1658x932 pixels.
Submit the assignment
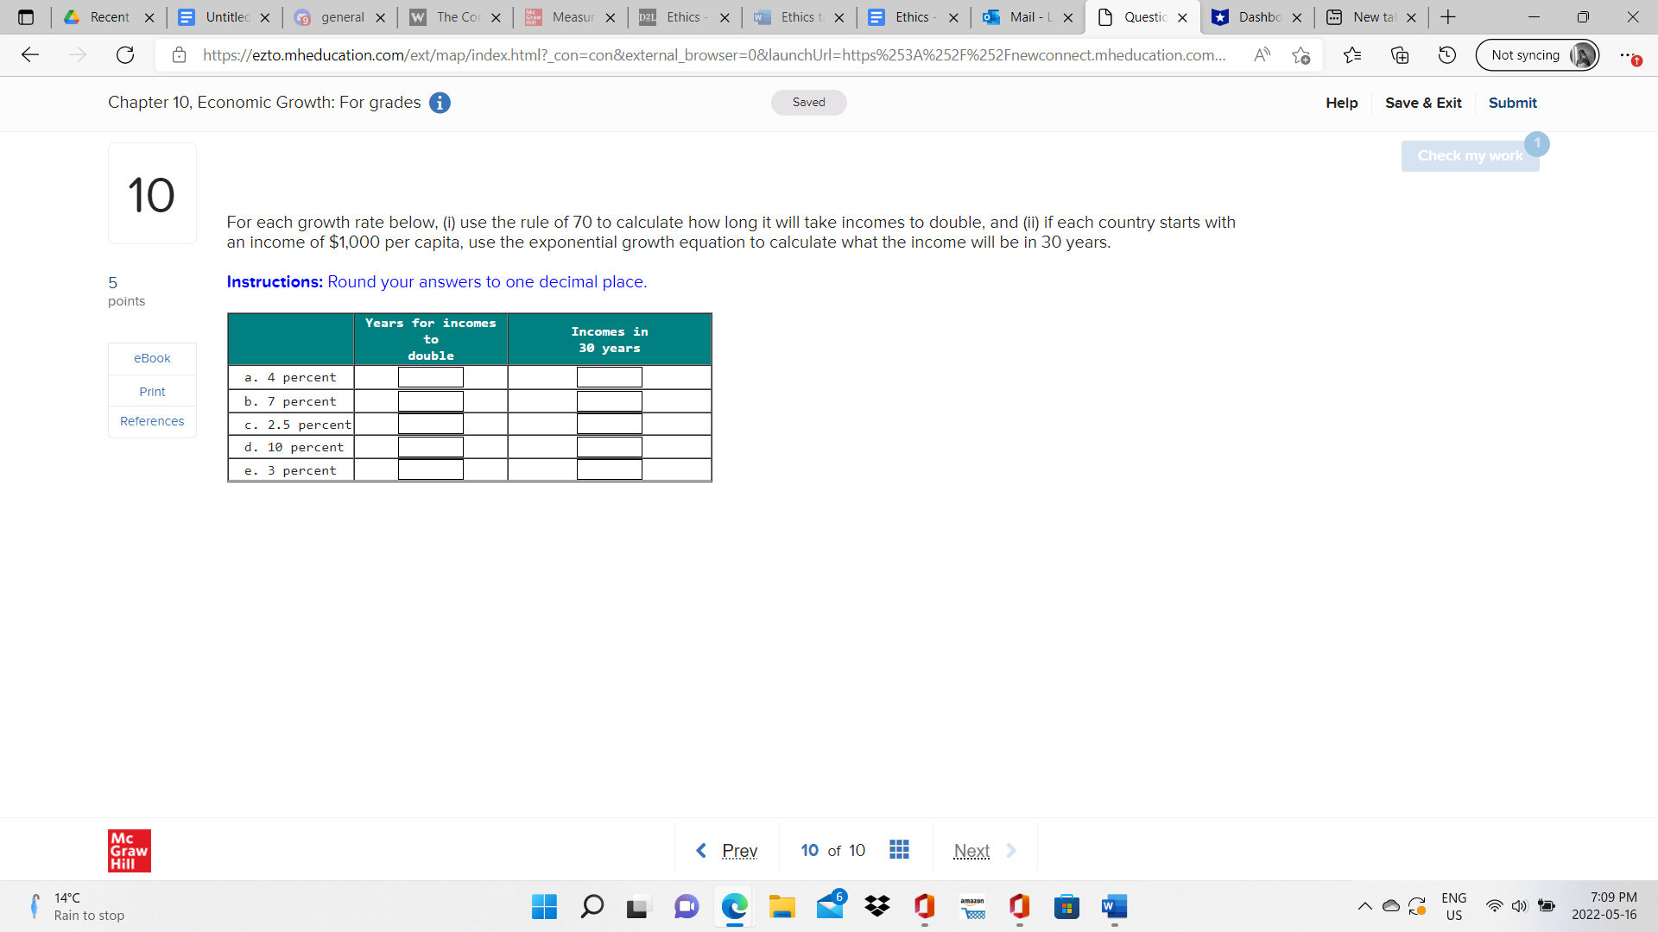pyautogui.click(x=1512, y=103)
